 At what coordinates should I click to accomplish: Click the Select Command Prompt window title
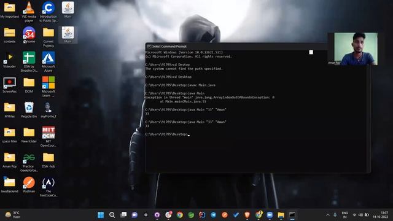tap(169, 47)
